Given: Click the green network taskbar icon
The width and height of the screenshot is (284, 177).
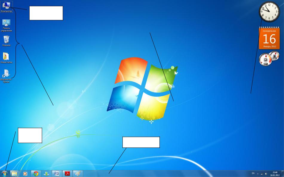Looking at the screenshot, I should click(47, 173).
